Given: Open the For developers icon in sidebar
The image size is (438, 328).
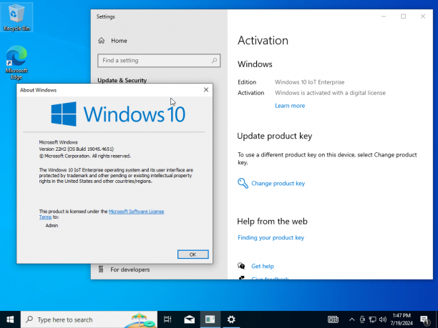Looking at the screenshot, I should (101, 269).
